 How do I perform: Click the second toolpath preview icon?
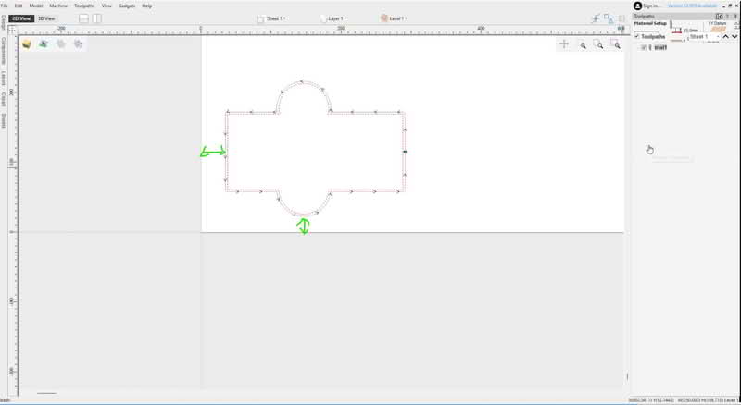pyautogui.click(x=44, y=43)
